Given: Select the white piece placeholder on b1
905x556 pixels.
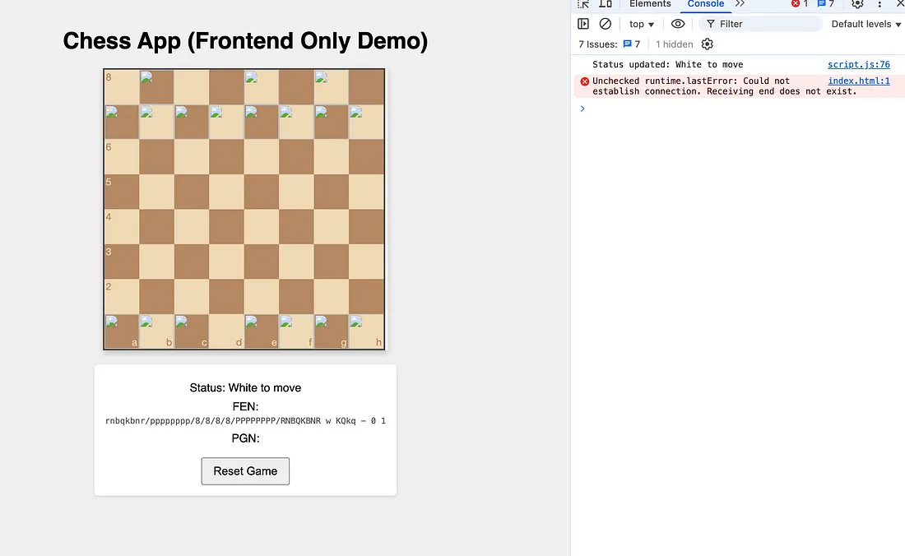Looking at the screenshot, I should (156, 331).
